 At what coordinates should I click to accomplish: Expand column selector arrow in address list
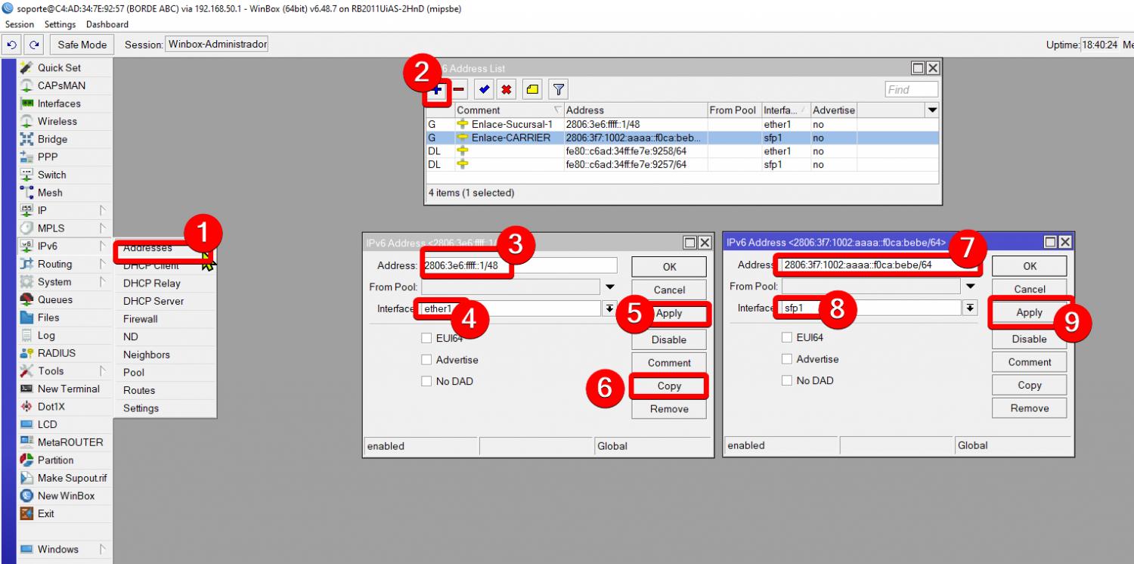coord(931,110)
